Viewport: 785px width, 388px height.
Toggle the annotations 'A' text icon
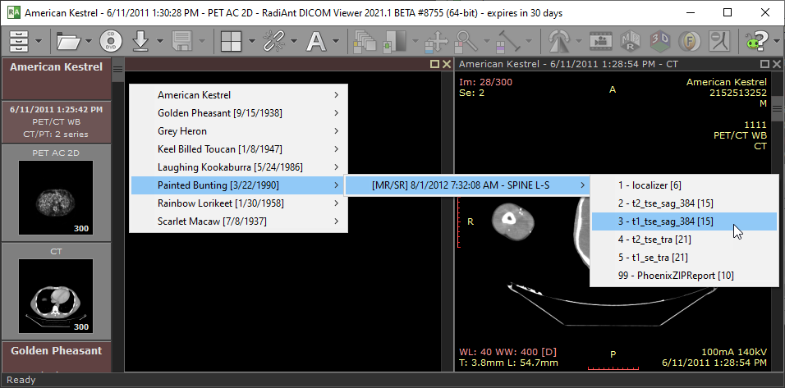(316, 41)
